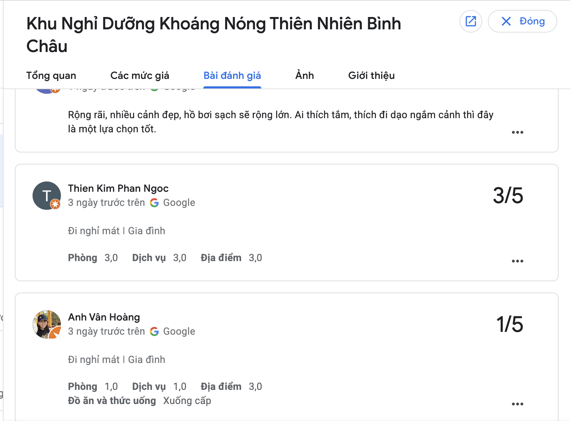Viewport: 570px width, 421px height.
Task: Switch to the Tổng quan tab
Action: (x=51, y=75)
